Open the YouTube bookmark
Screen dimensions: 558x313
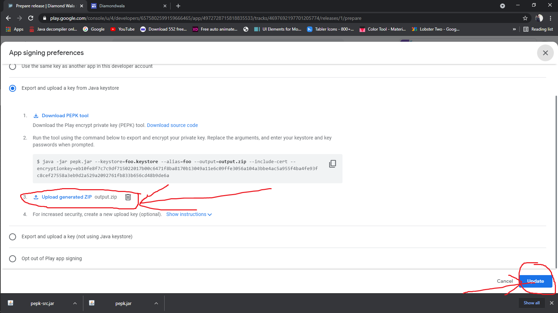click(122, 29)
